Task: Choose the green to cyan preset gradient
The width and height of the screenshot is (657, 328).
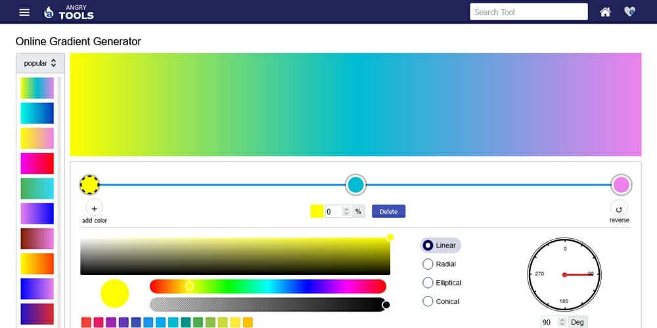Action: (37, 188)
